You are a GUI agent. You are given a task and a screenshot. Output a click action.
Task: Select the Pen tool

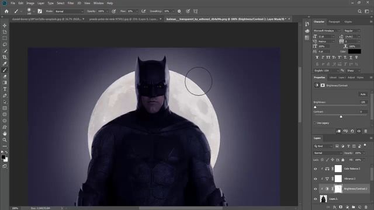(x=5, y=96)
